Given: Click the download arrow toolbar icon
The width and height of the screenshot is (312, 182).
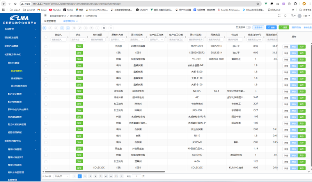Looking at the screenshot, I should 68,28.
